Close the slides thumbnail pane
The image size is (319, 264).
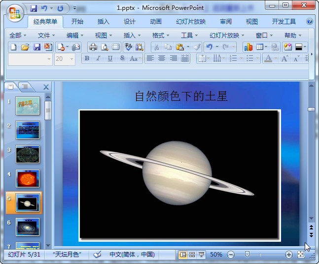46,87
